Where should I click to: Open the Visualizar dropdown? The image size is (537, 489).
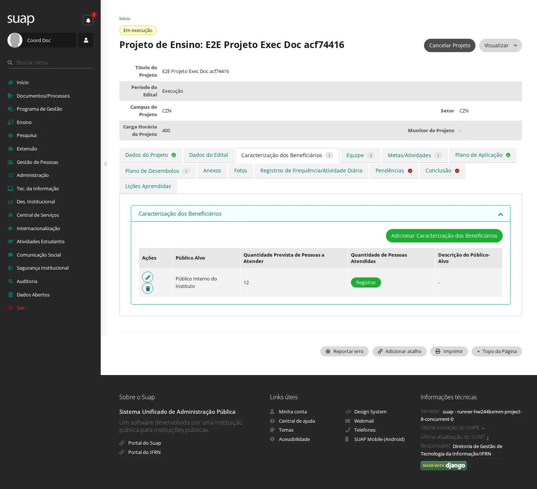500,45
